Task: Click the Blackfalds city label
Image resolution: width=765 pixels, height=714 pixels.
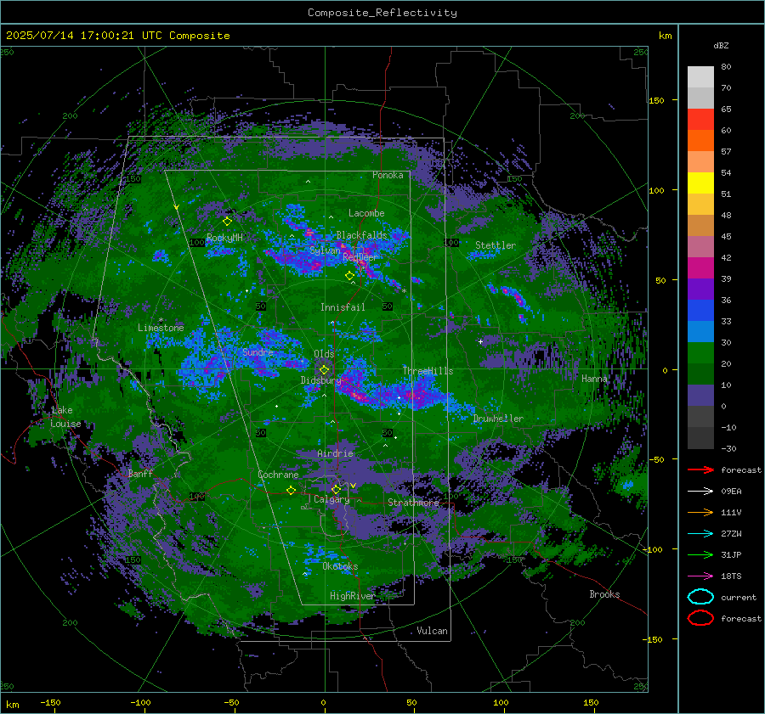Action: (x=361, y=235)
